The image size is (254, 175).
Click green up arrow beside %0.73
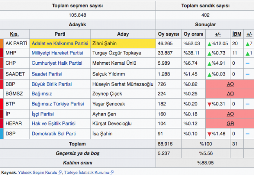[x=209, y=54]
